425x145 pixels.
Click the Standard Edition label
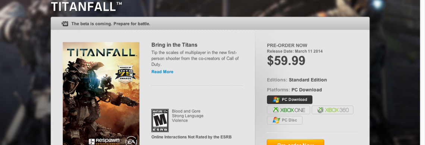[308, 80]
